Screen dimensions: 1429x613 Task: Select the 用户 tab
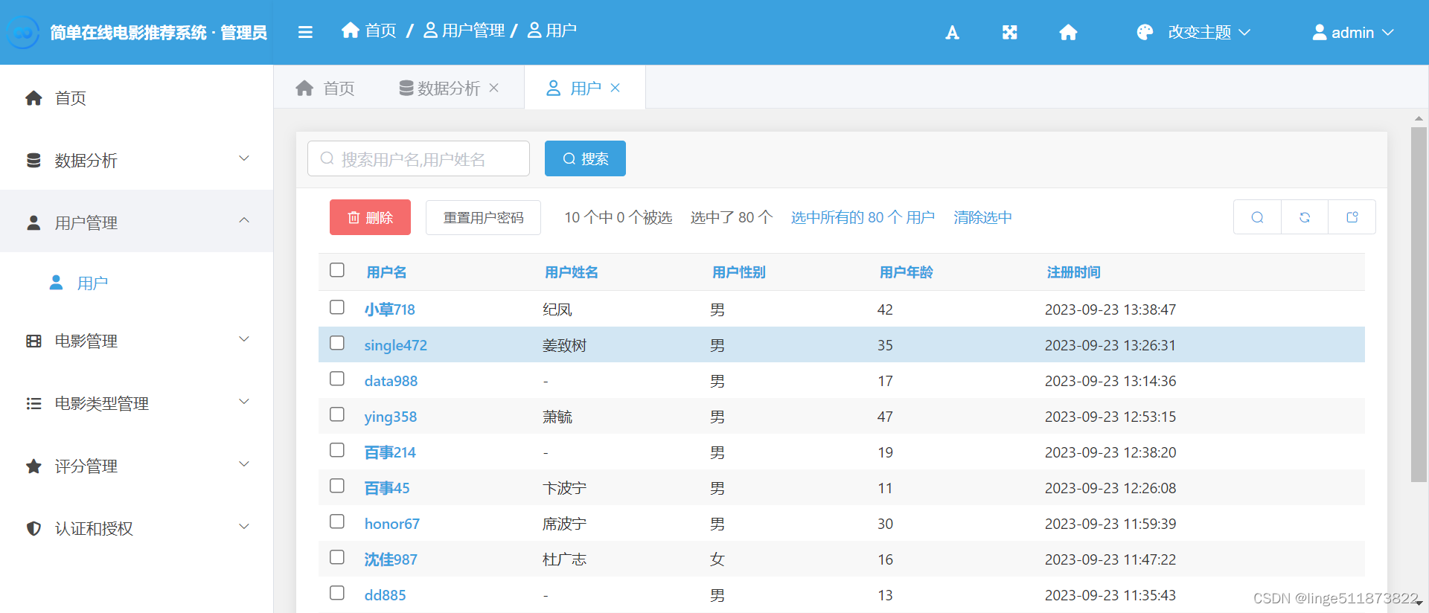(x=584, y=88)
